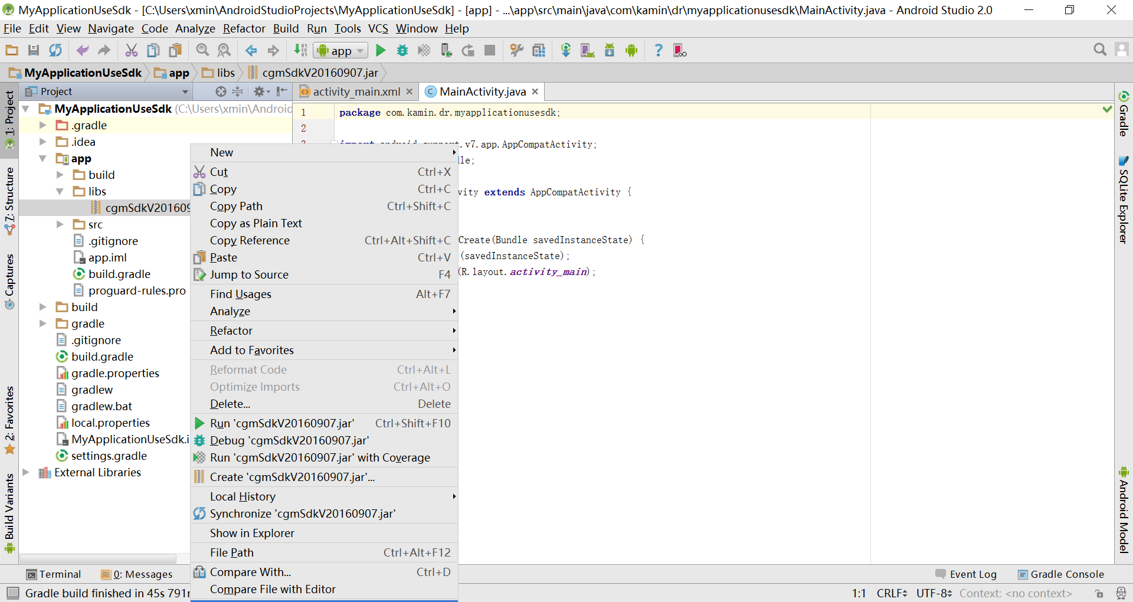Open the File menu
Viewport: 1133px width, 602px height.
point(12,28)
